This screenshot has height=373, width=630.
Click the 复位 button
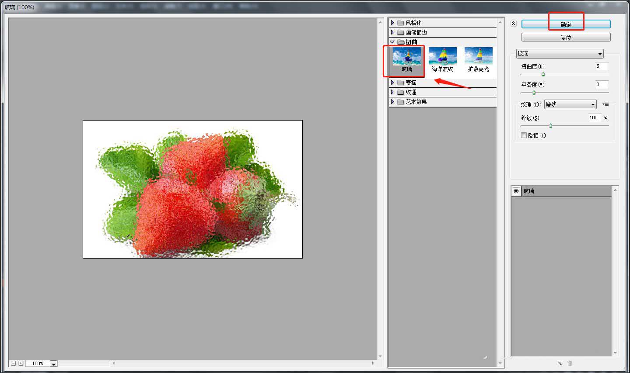point(566,38)
